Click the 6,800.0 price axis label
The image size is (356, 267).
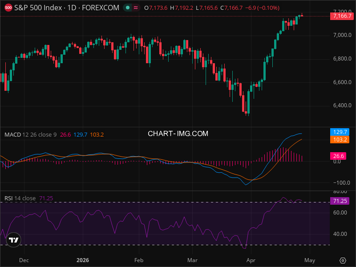(342, 59)
